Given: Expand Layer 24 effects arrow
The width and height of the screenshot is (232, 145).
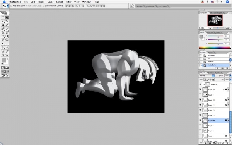Looking at the screenshot, I should coord(229,121).
